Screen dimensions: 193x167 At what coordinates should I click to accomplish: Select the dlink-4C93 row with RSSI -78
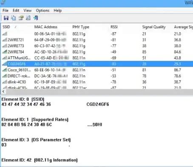(x=97, y=82)
